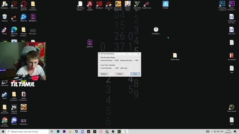The height and width of the screenshot is (134, 239).
Task: Open the Bloodhunt desktop shortcut
Action: (99, 5)
